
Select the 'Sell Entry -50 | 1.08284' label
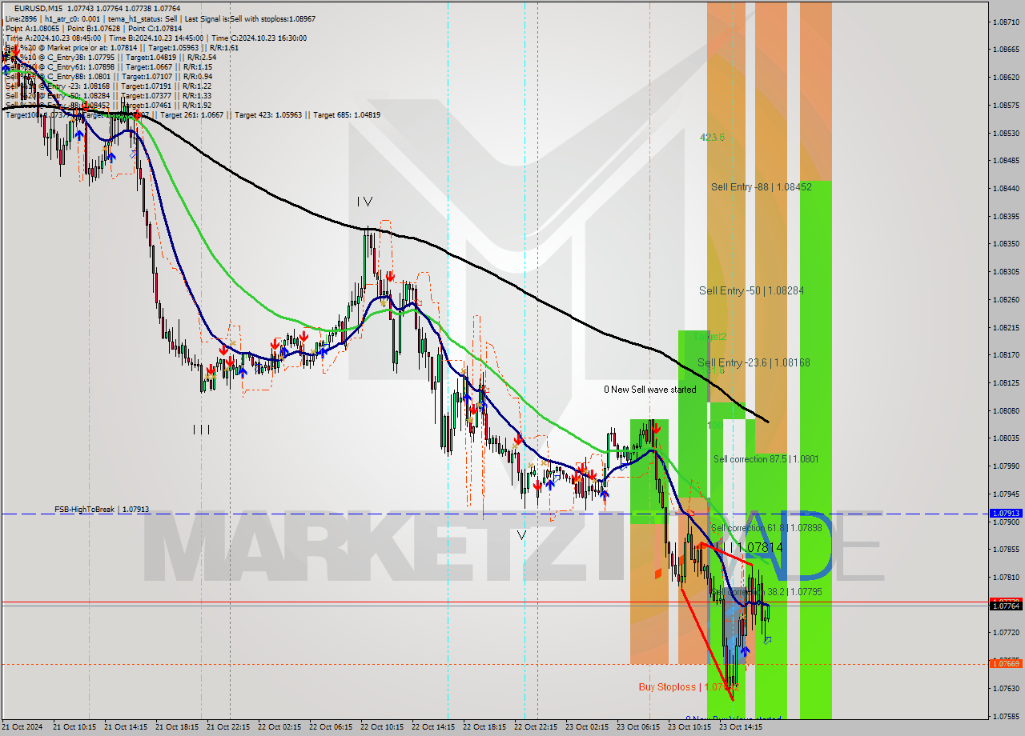751,290
